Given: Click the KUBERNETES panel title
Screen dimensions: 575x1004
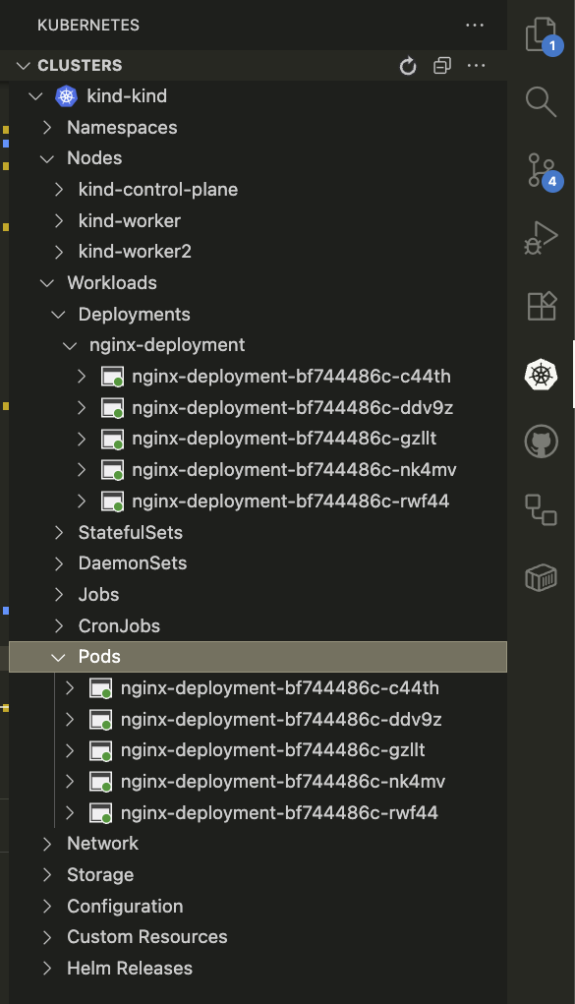Looking at the screenshot, I should pyautogui.click(x=88, y=25).
